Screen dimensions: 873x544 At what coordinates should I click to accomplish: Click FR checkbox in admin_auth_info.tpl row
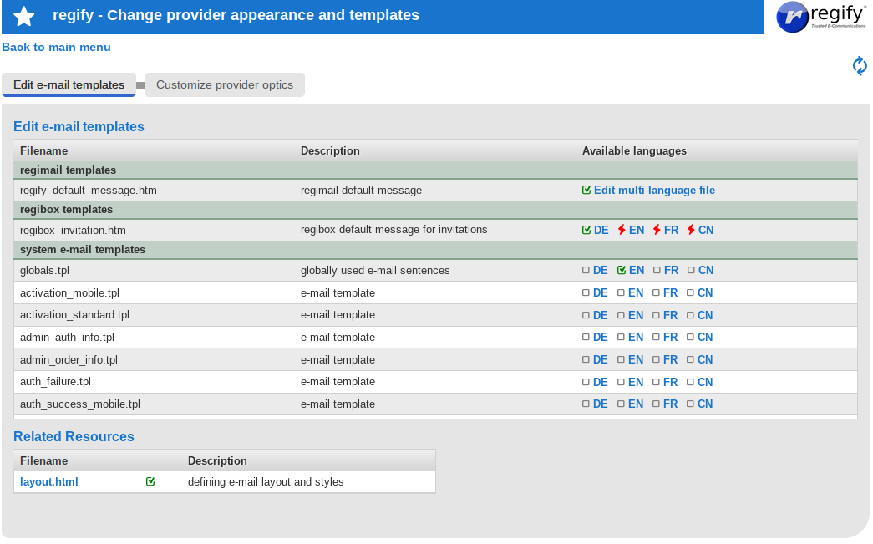(x=656, y=337)
